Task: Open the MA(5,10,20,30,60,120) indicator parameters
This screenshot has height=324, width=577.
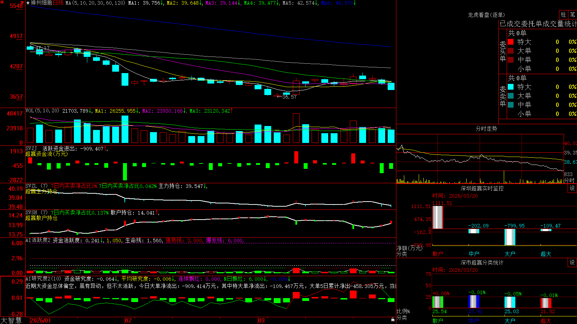Action: tap(95, 3)
